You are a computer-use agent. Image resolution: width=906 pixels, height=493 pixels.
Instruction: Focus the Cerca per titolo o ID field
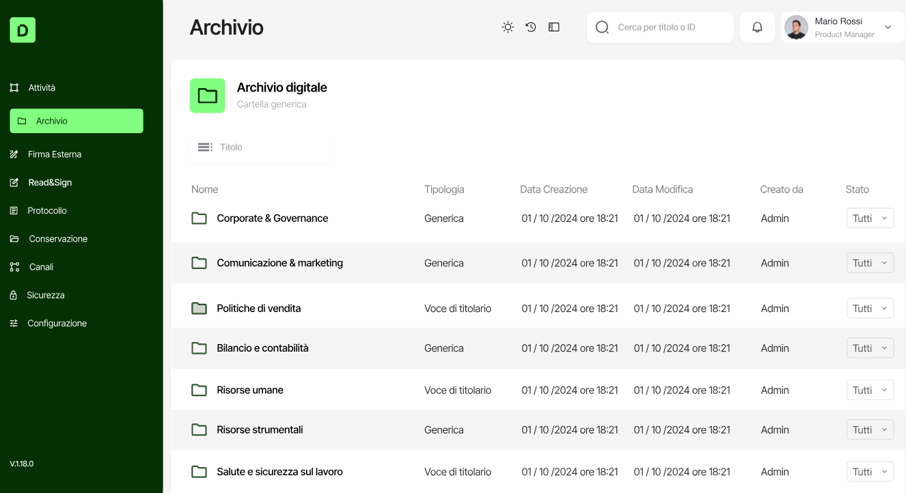[660, 27]
